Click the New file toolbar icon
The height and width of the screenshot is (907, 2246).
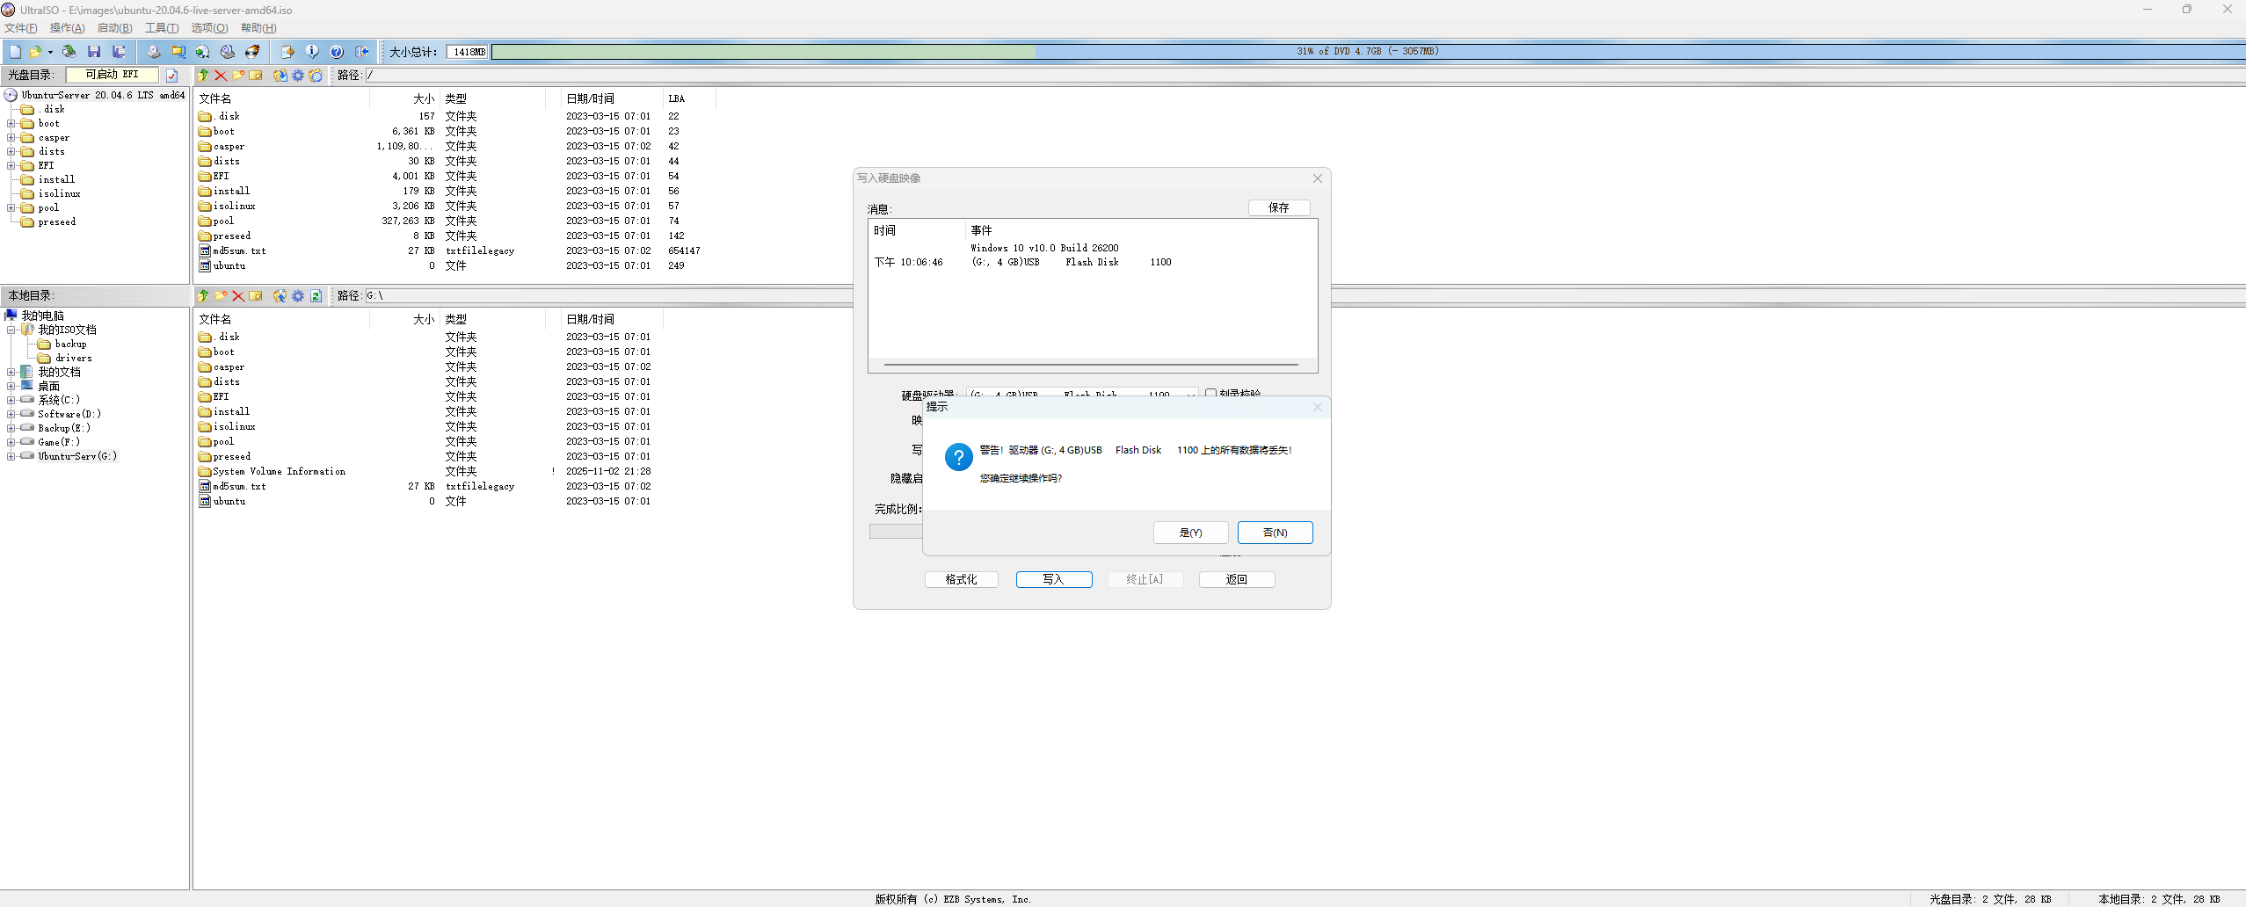(x=15, y=52)
